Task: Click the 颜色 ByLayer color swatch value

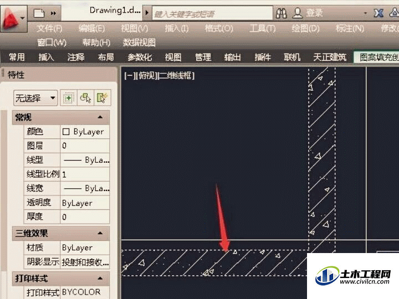Action: 85,132
